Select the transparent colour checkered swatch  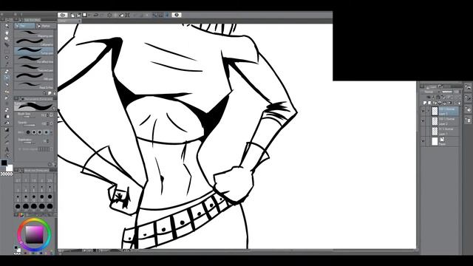(x=7, y=174)
